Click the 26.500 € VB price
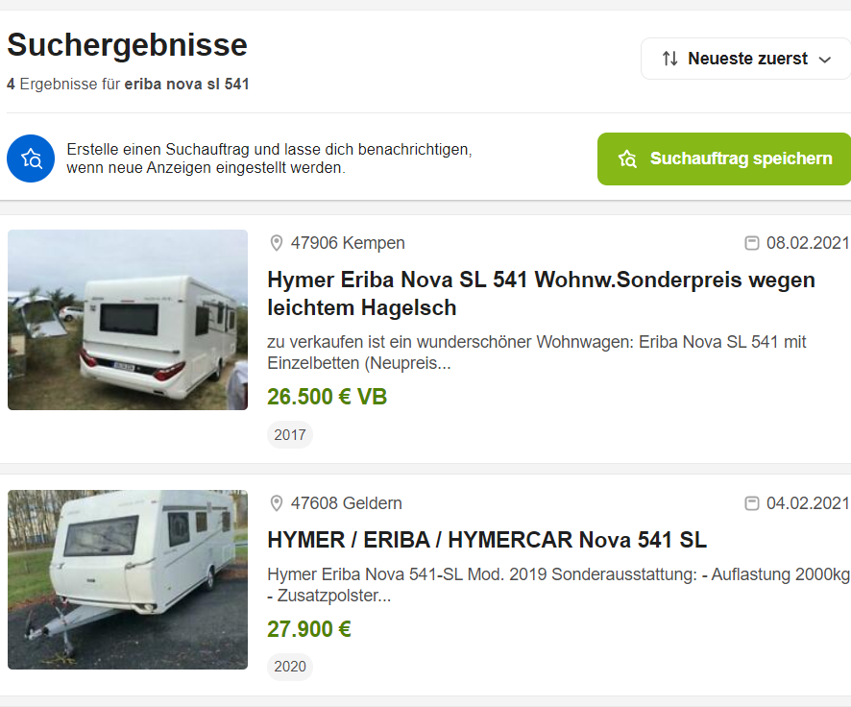851x707 pixels. [x=327, y=397]
